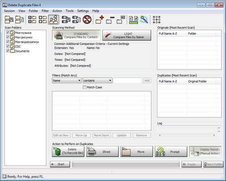Click the red prohibited-sign toolbar icon
Image resolution: width=226 pixels, height=181 pixels.
click(x=87, y=19)
